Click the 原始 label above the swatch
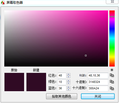119x103 pixels. click(x=14, y=70)
